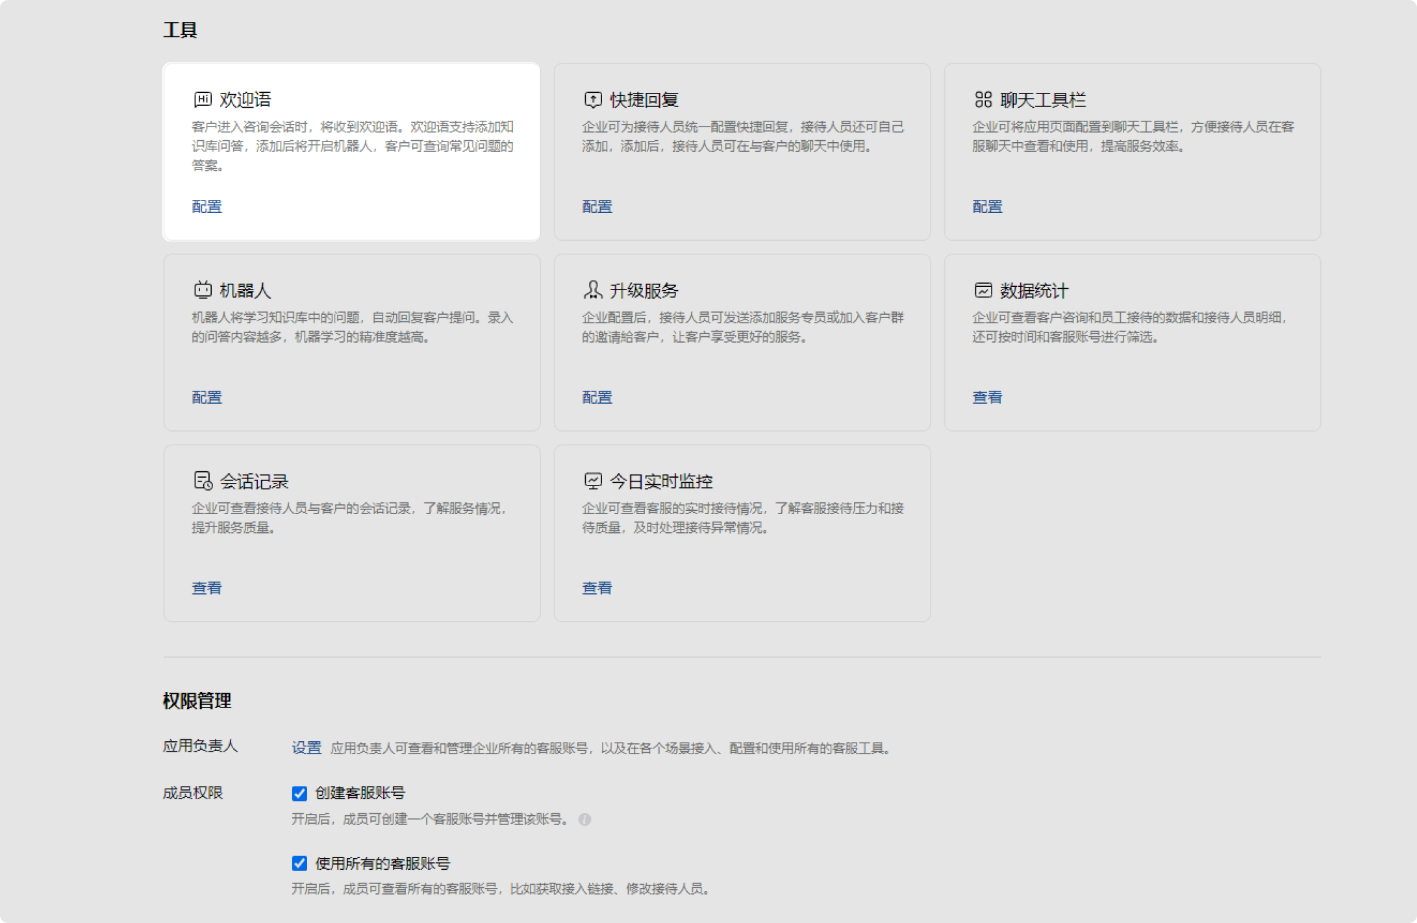The image size is (1417, 923).
Task: Select the 聊天工具栏 card title
Action: click(1043, 99)
